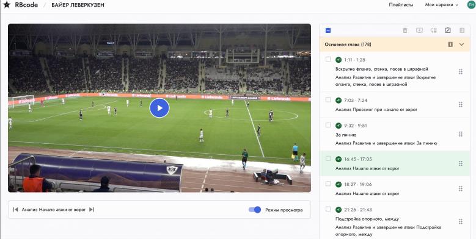This screenshot has height=239, width=476.
Task: Go to Плейлисты in the top navigation
Action: pyautogui.click(x=401, y=5)
